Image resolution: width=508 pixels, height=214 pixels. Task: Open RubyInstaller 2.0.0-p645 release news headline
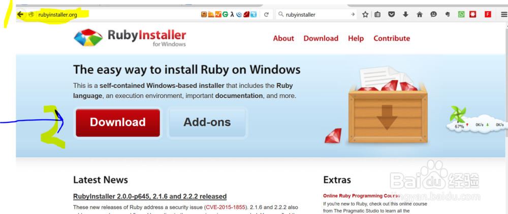[x=150, y=196]
